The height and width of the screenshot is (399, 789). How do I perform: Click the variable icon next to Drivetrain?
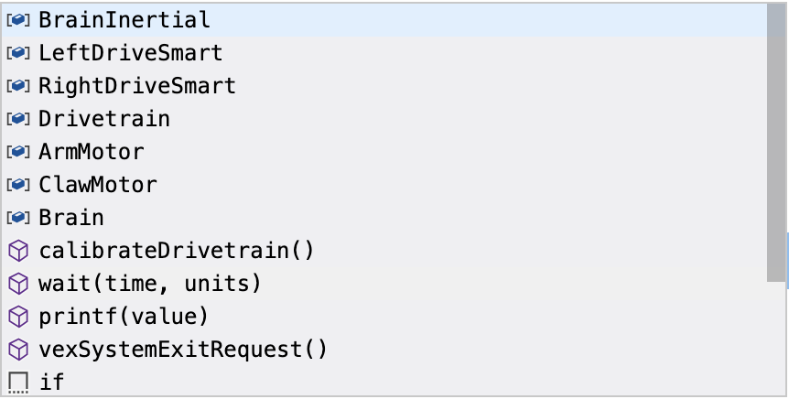coord(18,118)
